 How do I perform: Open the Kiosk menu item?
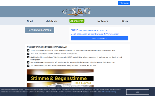(125, 21)
